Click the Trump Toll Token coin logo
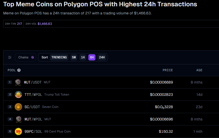This screenshot has height=138, width=219. [18, 95]
